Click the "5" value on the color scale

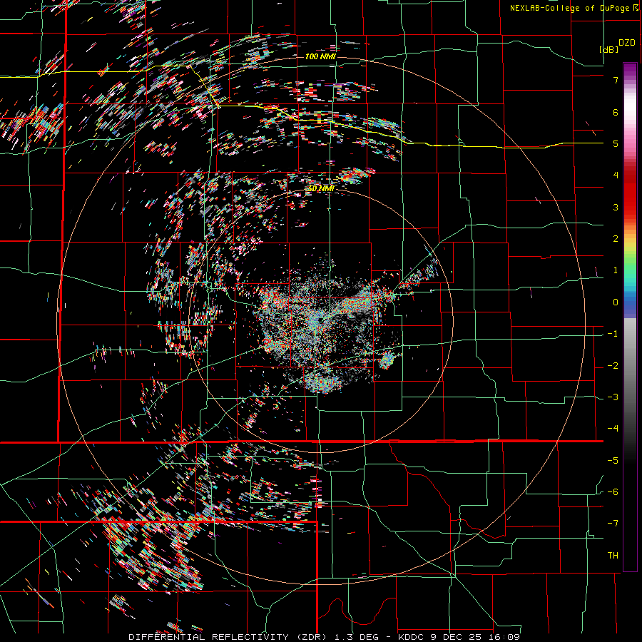pos(616,143)
